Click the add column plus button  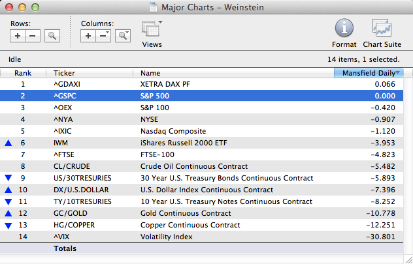click(x=89, y=36)
